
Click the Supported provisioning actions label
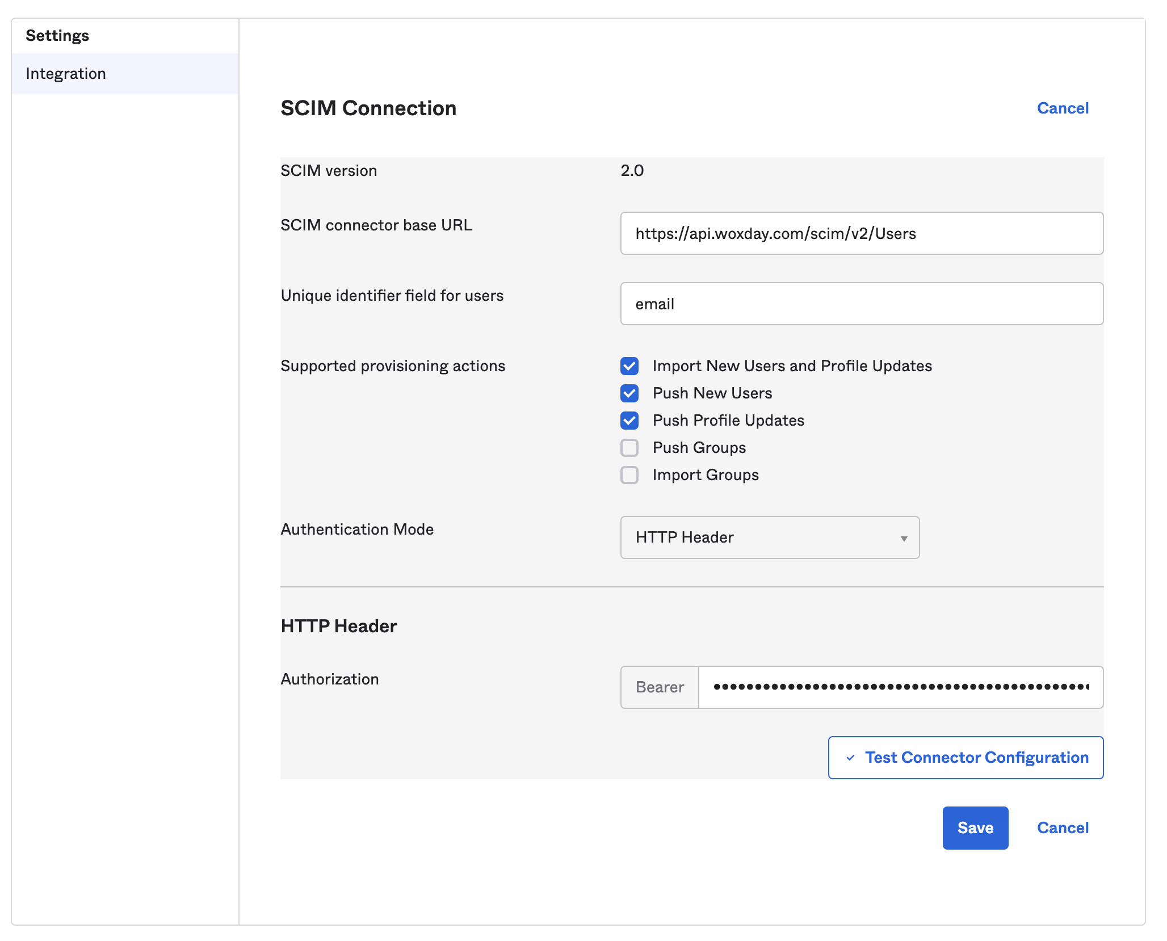coord(393,366)
